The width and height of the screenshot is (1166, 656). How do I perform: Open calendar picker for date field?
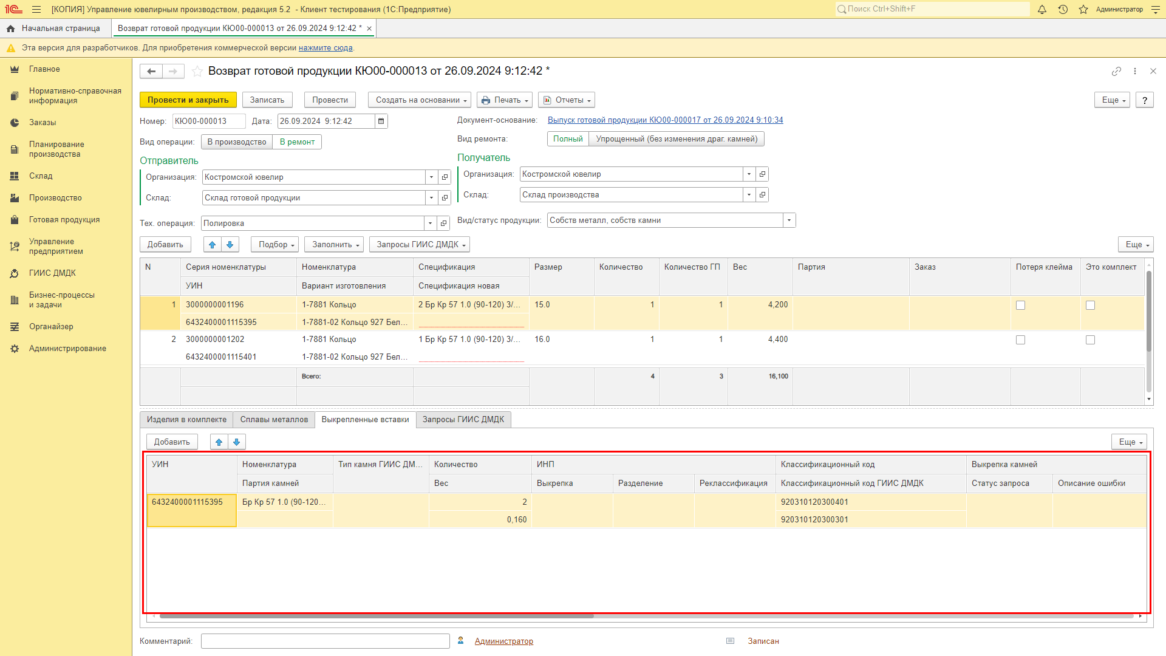click(381, 121)
